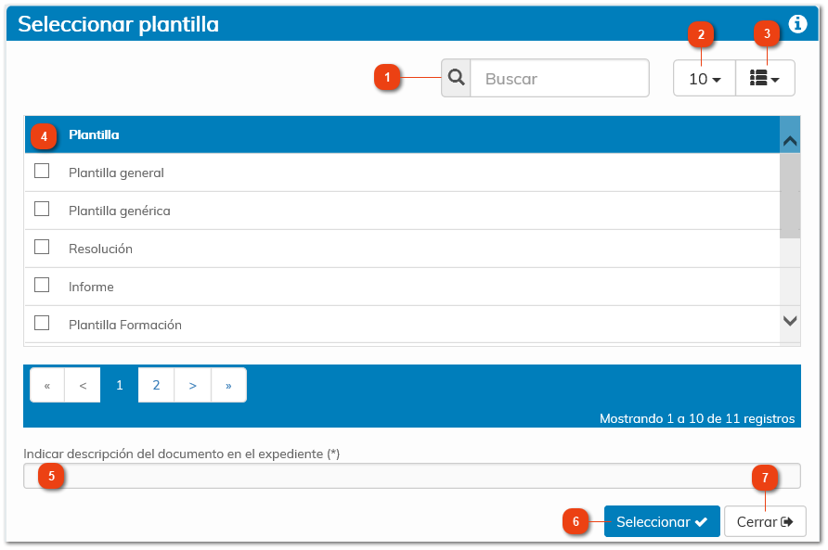Go to the previous page of results
The image size is (828, 550).
coord(83,385)
